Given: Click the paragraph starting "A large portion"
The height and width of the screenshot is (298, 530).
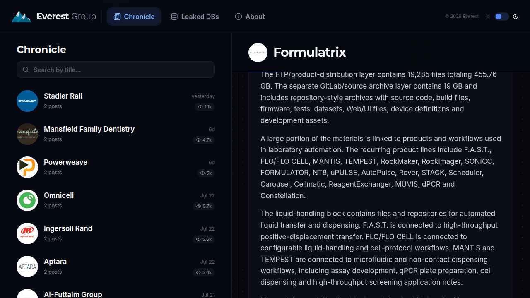Looking at the screenshot, I should pos(381,167).
